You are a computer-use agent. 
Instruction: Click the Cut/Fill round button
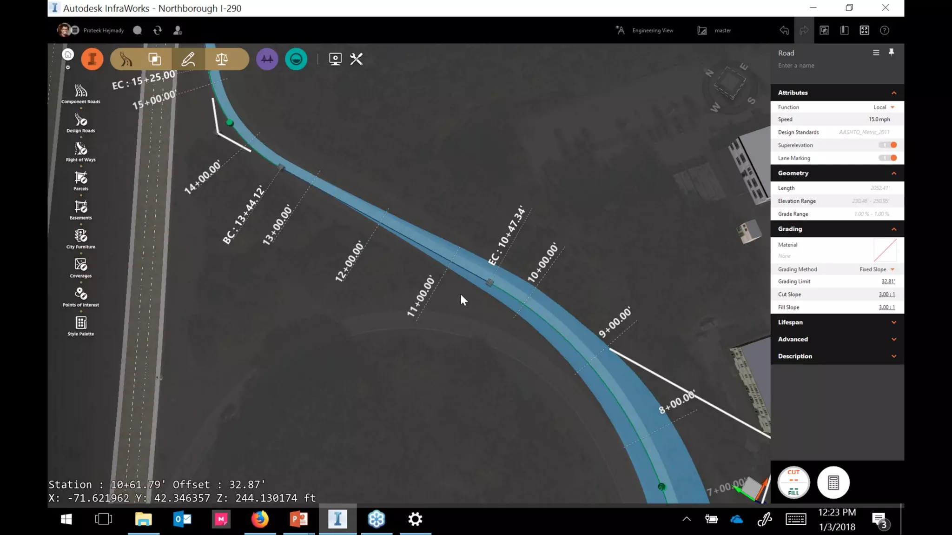coord(793,482)
